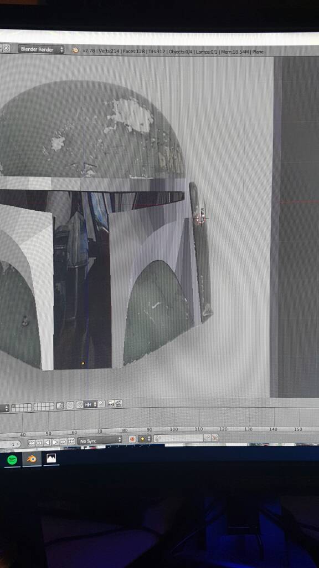Click the Lamps:0/1 statistic
Viewport: 319px width, 568px height.
pyautogui.click(x=207, y=52)
